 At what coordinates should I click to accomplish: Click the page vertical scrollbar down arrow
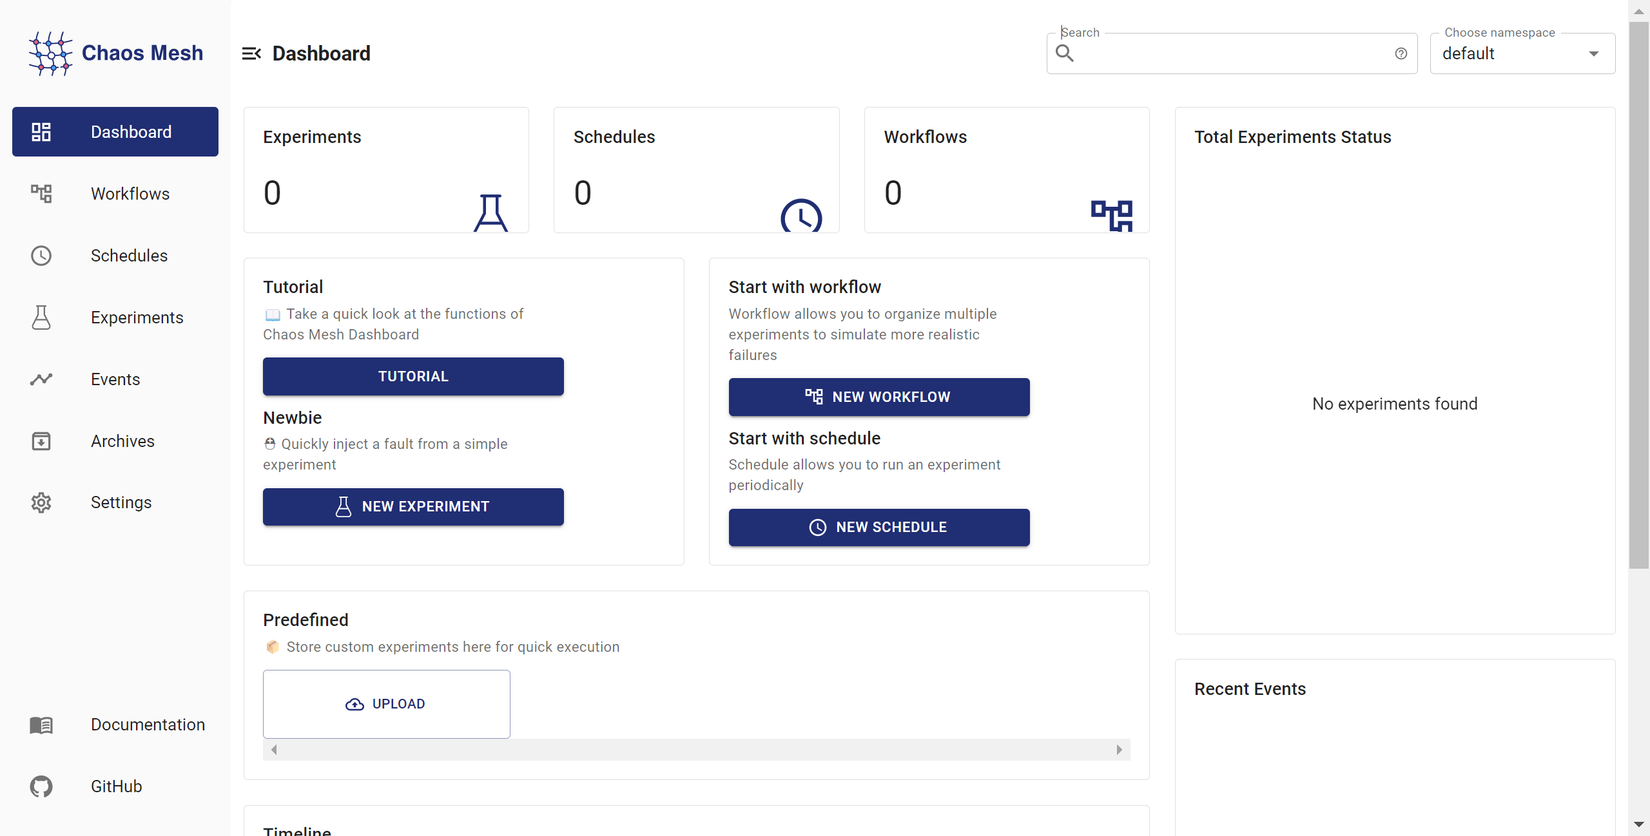click(x=1638, y=824)
